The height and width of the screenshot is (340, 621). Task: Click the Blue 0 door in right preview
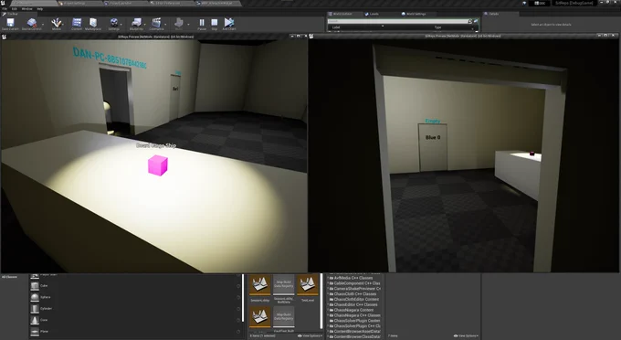click(x=433, y=146)
